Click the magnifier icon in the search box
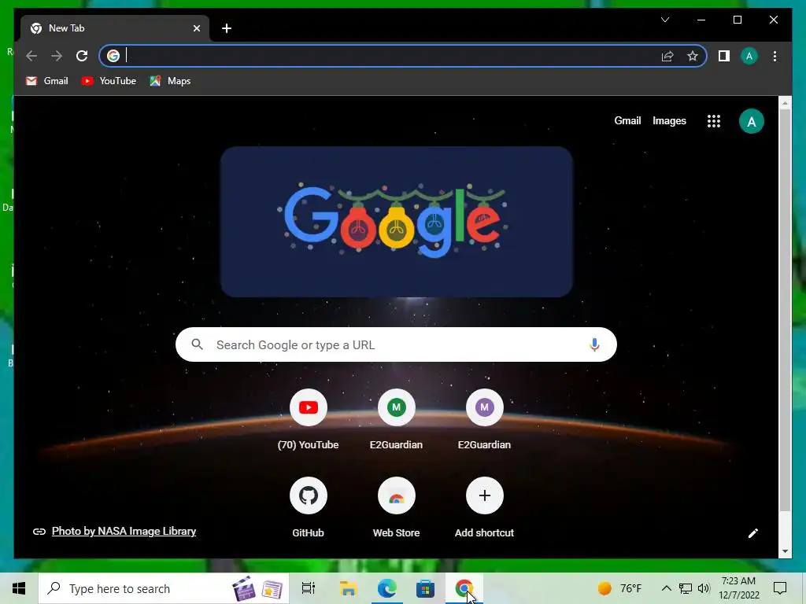The image size is (806, 604). pos(197,344)
